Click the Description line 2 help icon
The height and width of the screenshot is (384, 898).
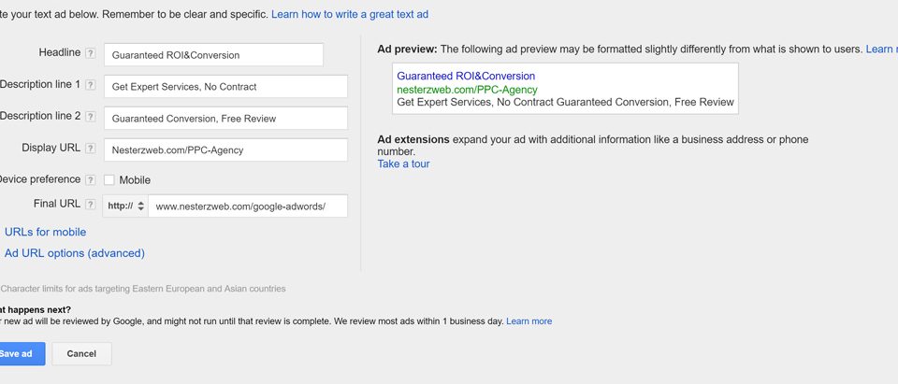click(90, 117)
